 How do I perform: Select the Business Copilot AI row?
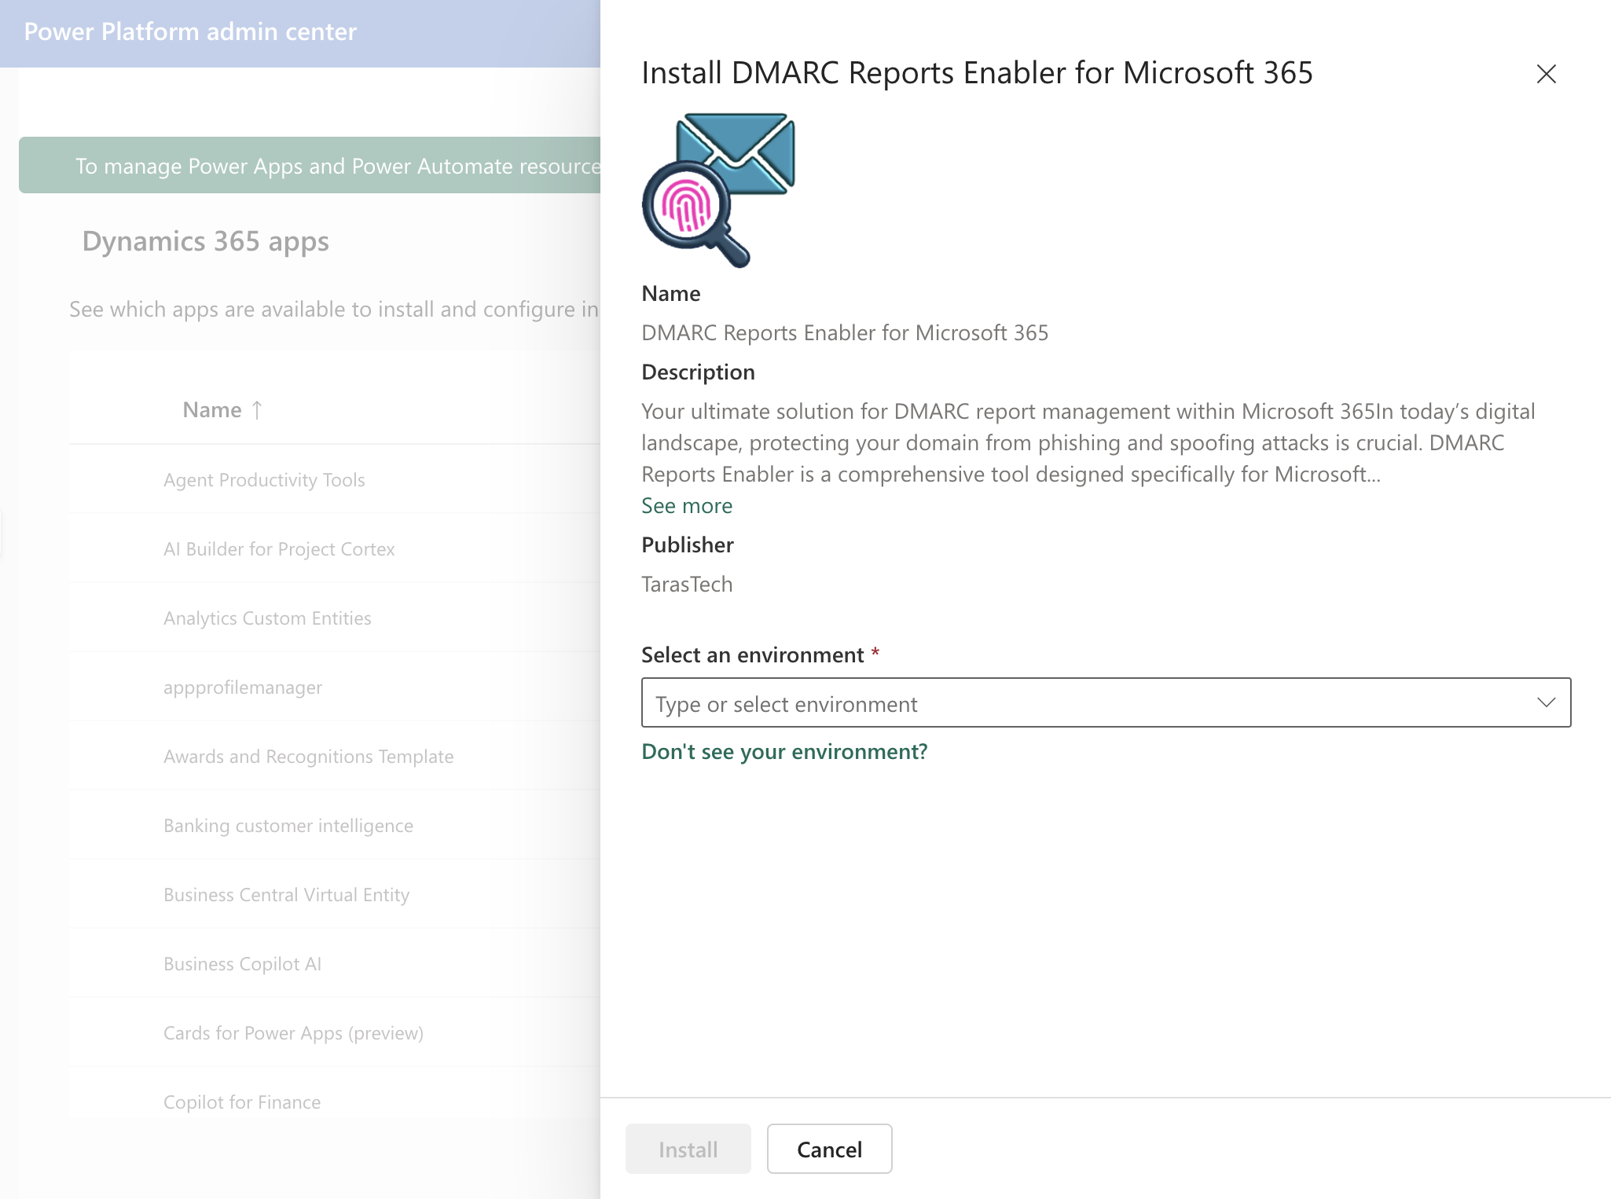pos(335,963)
